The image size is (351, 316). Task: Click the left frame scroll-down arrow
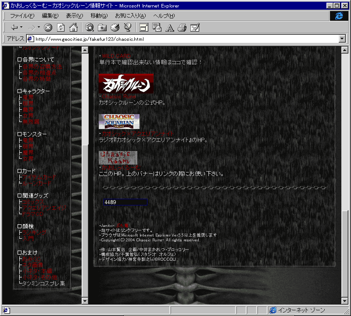85,301
